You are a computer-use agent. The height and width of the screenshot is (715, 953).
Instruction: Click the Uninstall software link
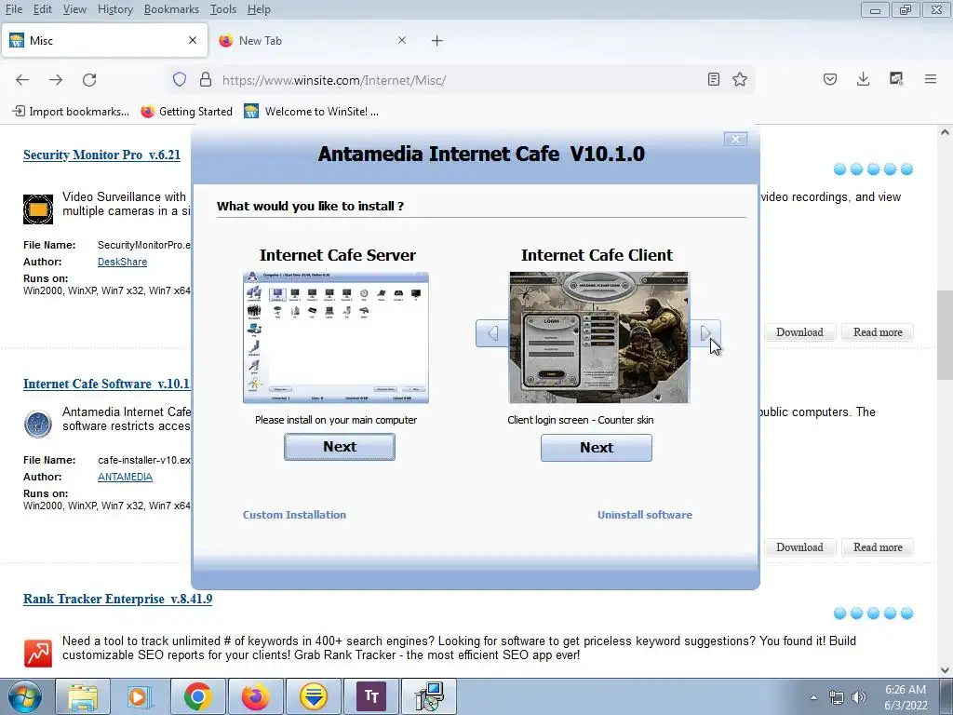[645, 514]
